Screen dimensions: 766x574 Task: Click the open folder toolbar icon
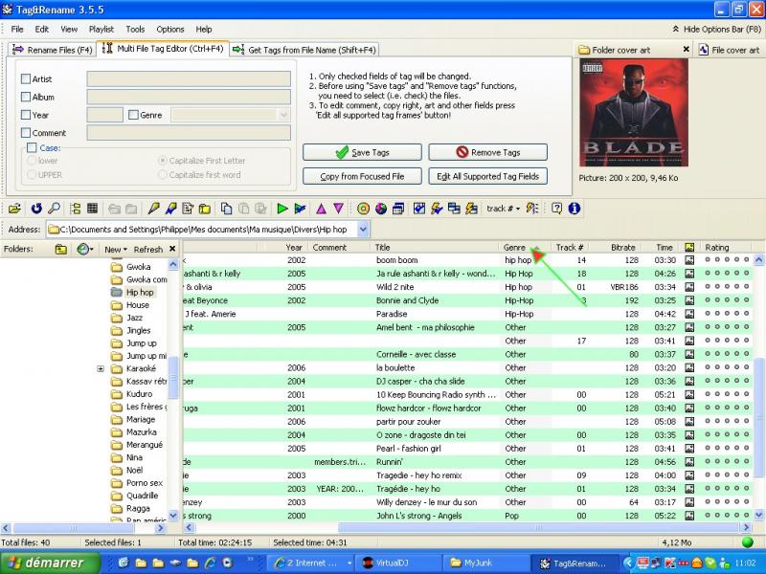(x=15, y=208)
